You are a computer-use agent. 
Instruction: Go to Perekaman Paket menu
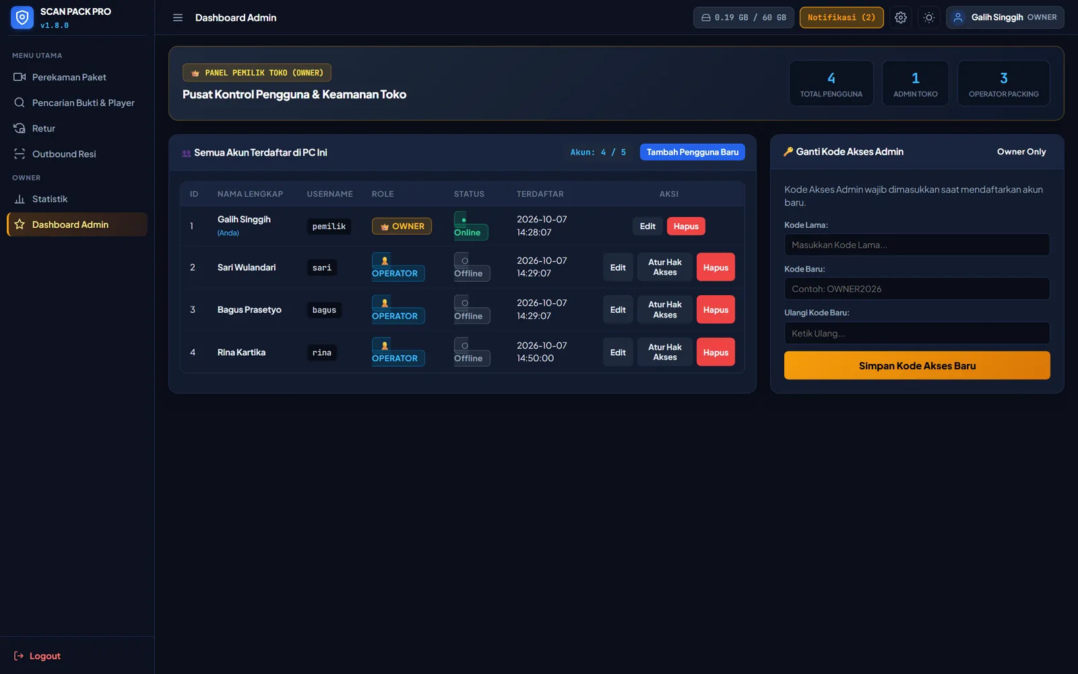pos(77,77)
